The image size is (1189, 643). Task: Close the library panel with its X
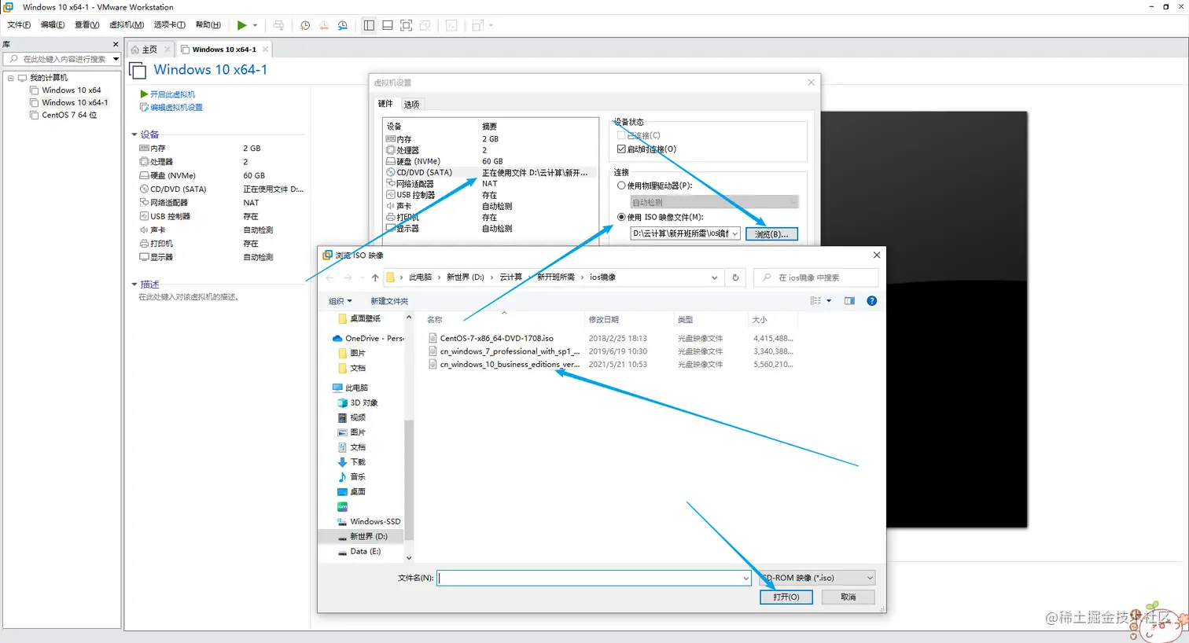(x=116, y=45)
